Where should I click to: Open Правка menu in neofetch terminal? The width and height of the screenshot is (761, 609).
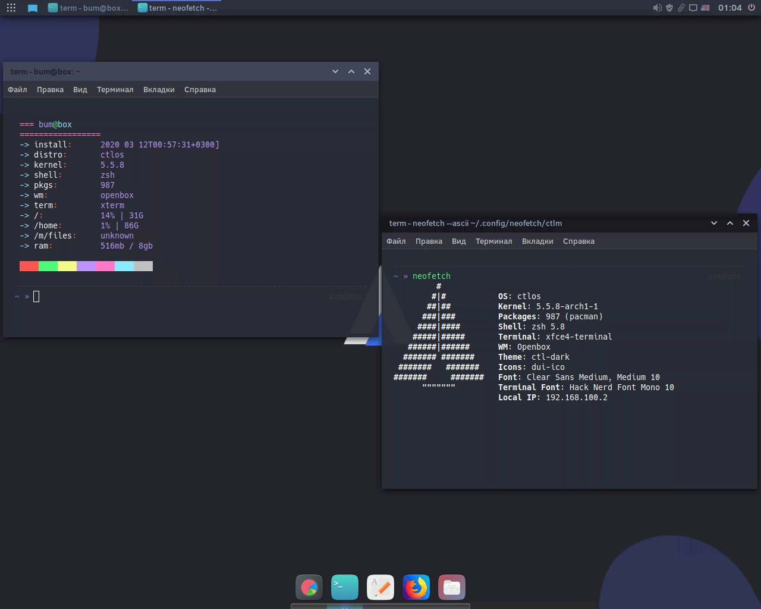click(x=429, y=241)
